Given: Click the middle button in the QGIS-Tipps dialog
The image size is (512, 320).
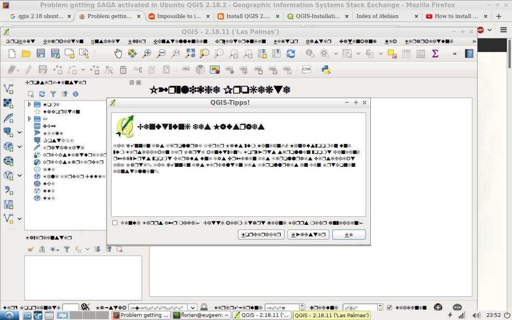Looking at the screenshot, I should [308, 235].
